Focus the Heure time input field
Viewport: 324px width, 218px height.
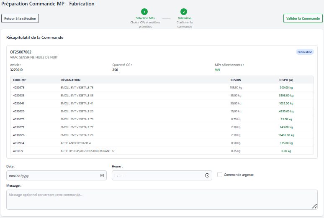coord(162,175)
